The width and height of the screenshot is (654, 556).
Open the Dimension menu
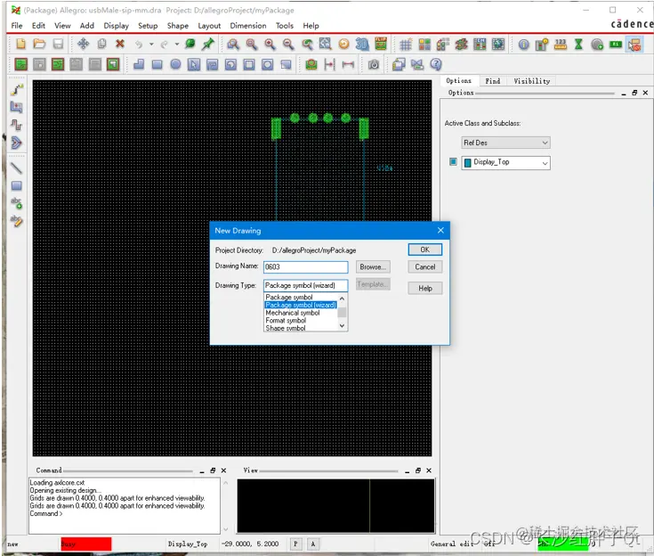(247, 26)
